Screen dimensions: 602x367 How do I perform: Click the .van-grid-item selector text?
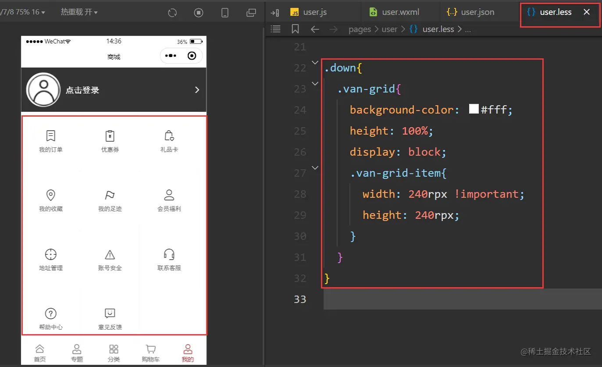pos(395,173)
